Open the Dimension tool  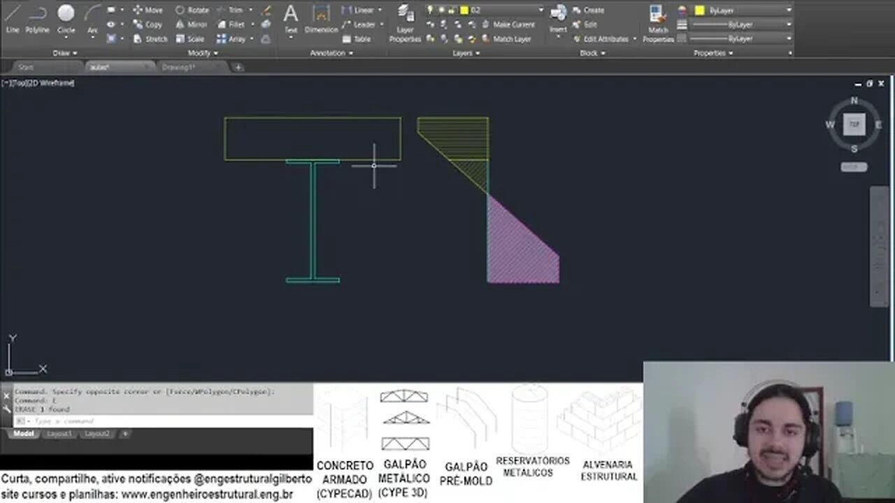coord(321,19)
